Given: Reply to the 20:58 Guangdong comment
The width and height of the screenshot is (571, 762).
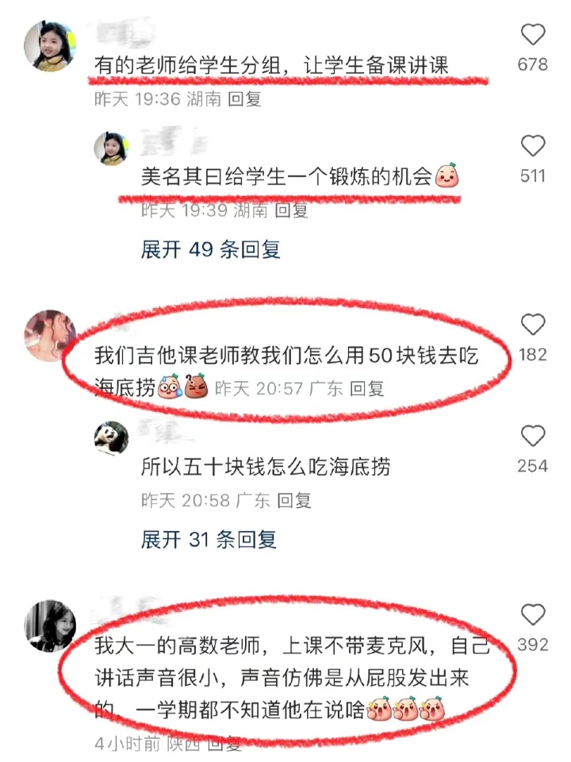Looking at the screenshot, I should [x=293, y=500].
